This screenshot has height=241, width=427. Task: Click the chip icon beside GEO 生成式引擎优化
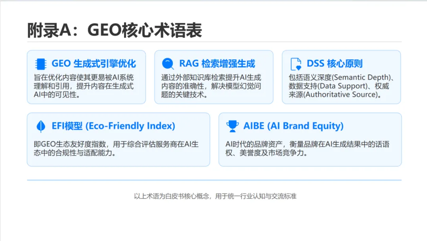coord(40,64)
